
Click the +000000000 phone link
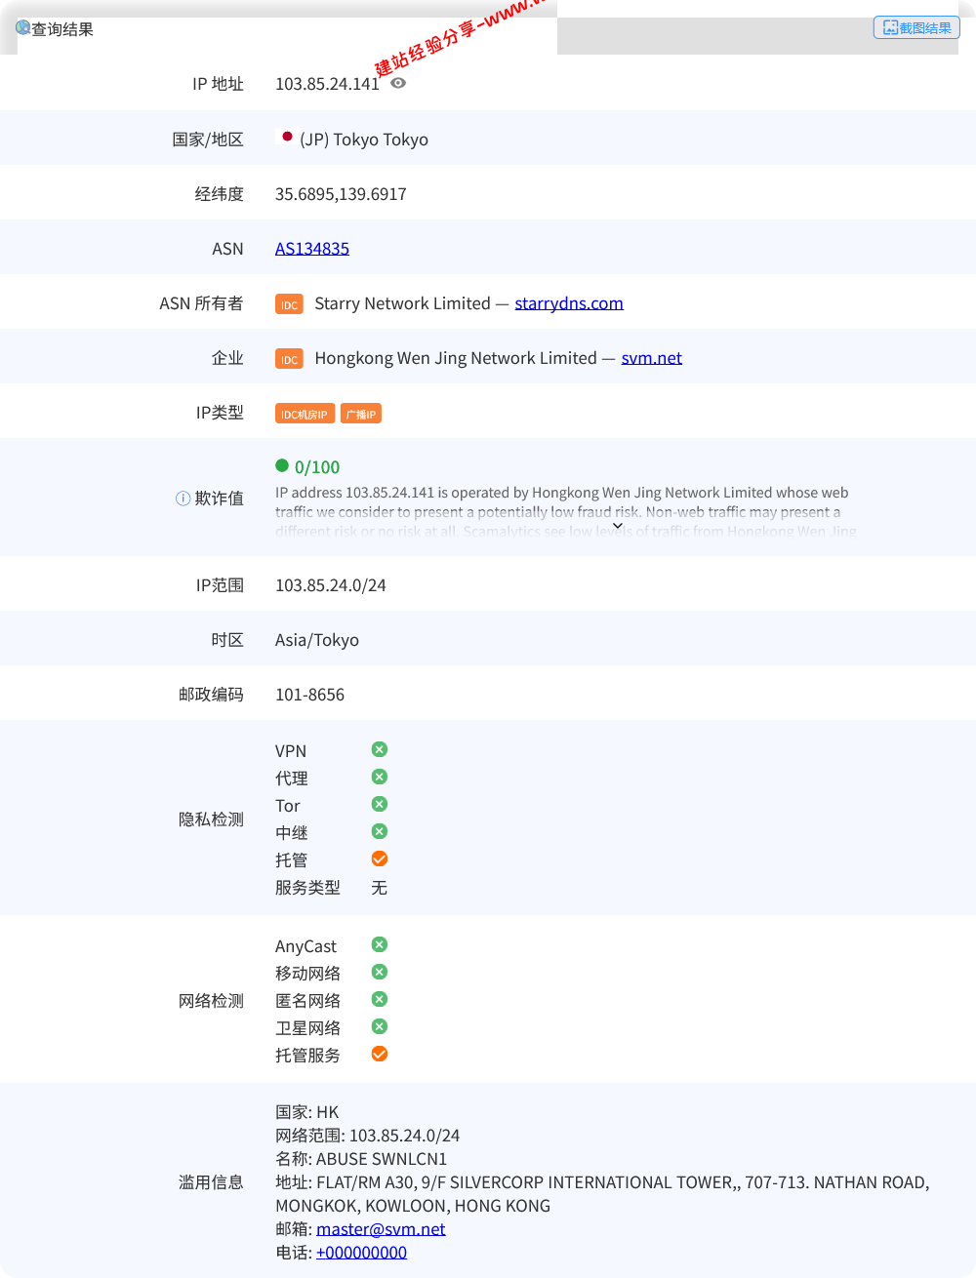coord(361,1253)
